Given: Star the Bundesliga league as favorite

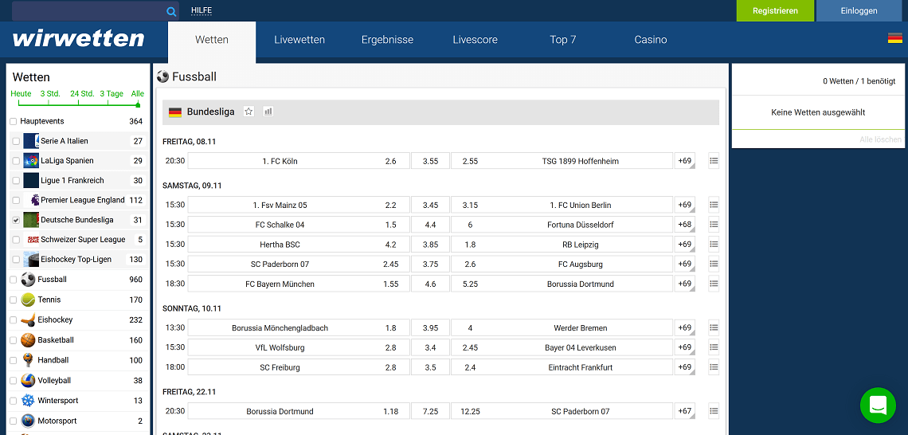Looking at the screenshot, I should (249, 112).
